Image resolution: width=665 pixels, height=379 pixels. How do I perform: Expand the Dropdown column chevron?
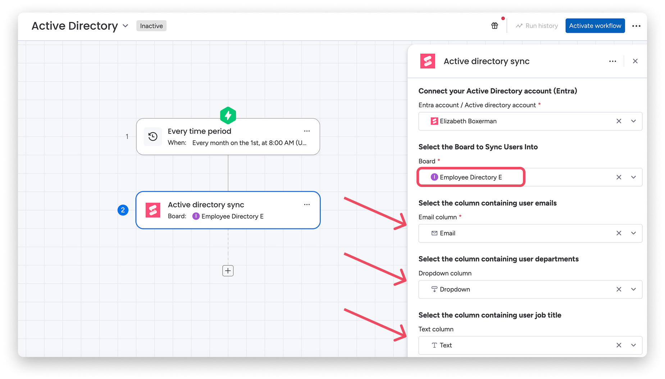click(633, 289)
